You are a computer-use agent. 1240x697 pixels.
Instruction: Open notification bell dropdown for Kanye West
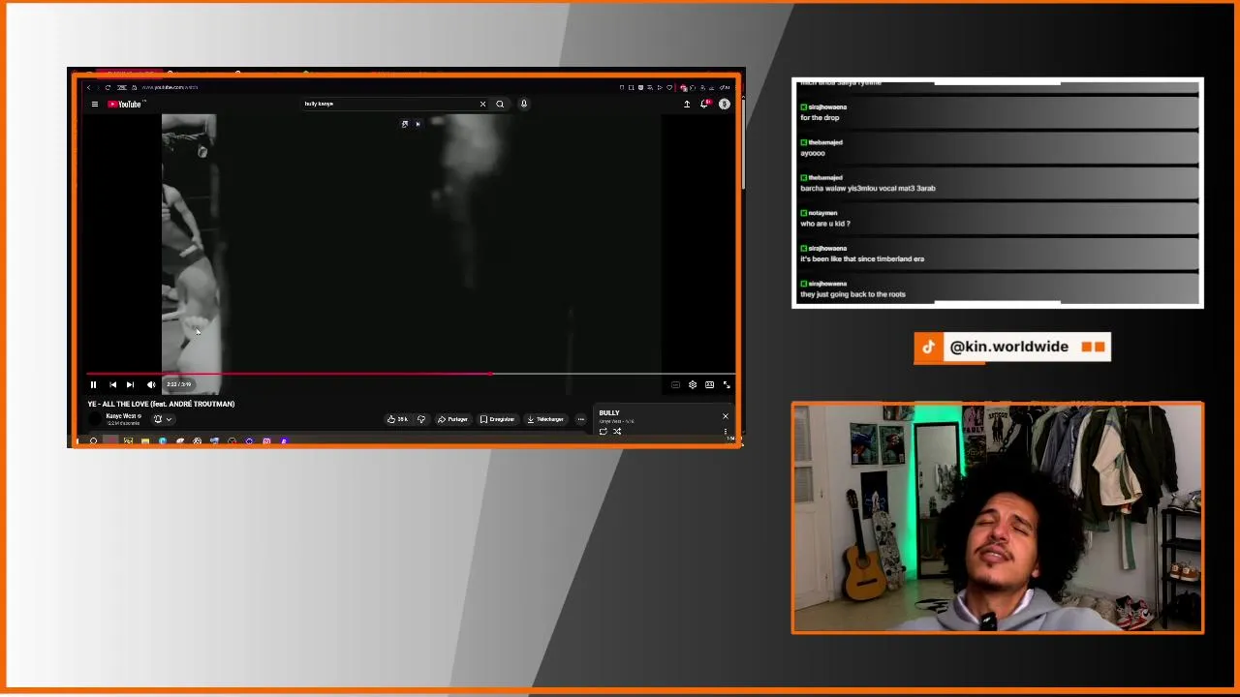pos(162,419)
